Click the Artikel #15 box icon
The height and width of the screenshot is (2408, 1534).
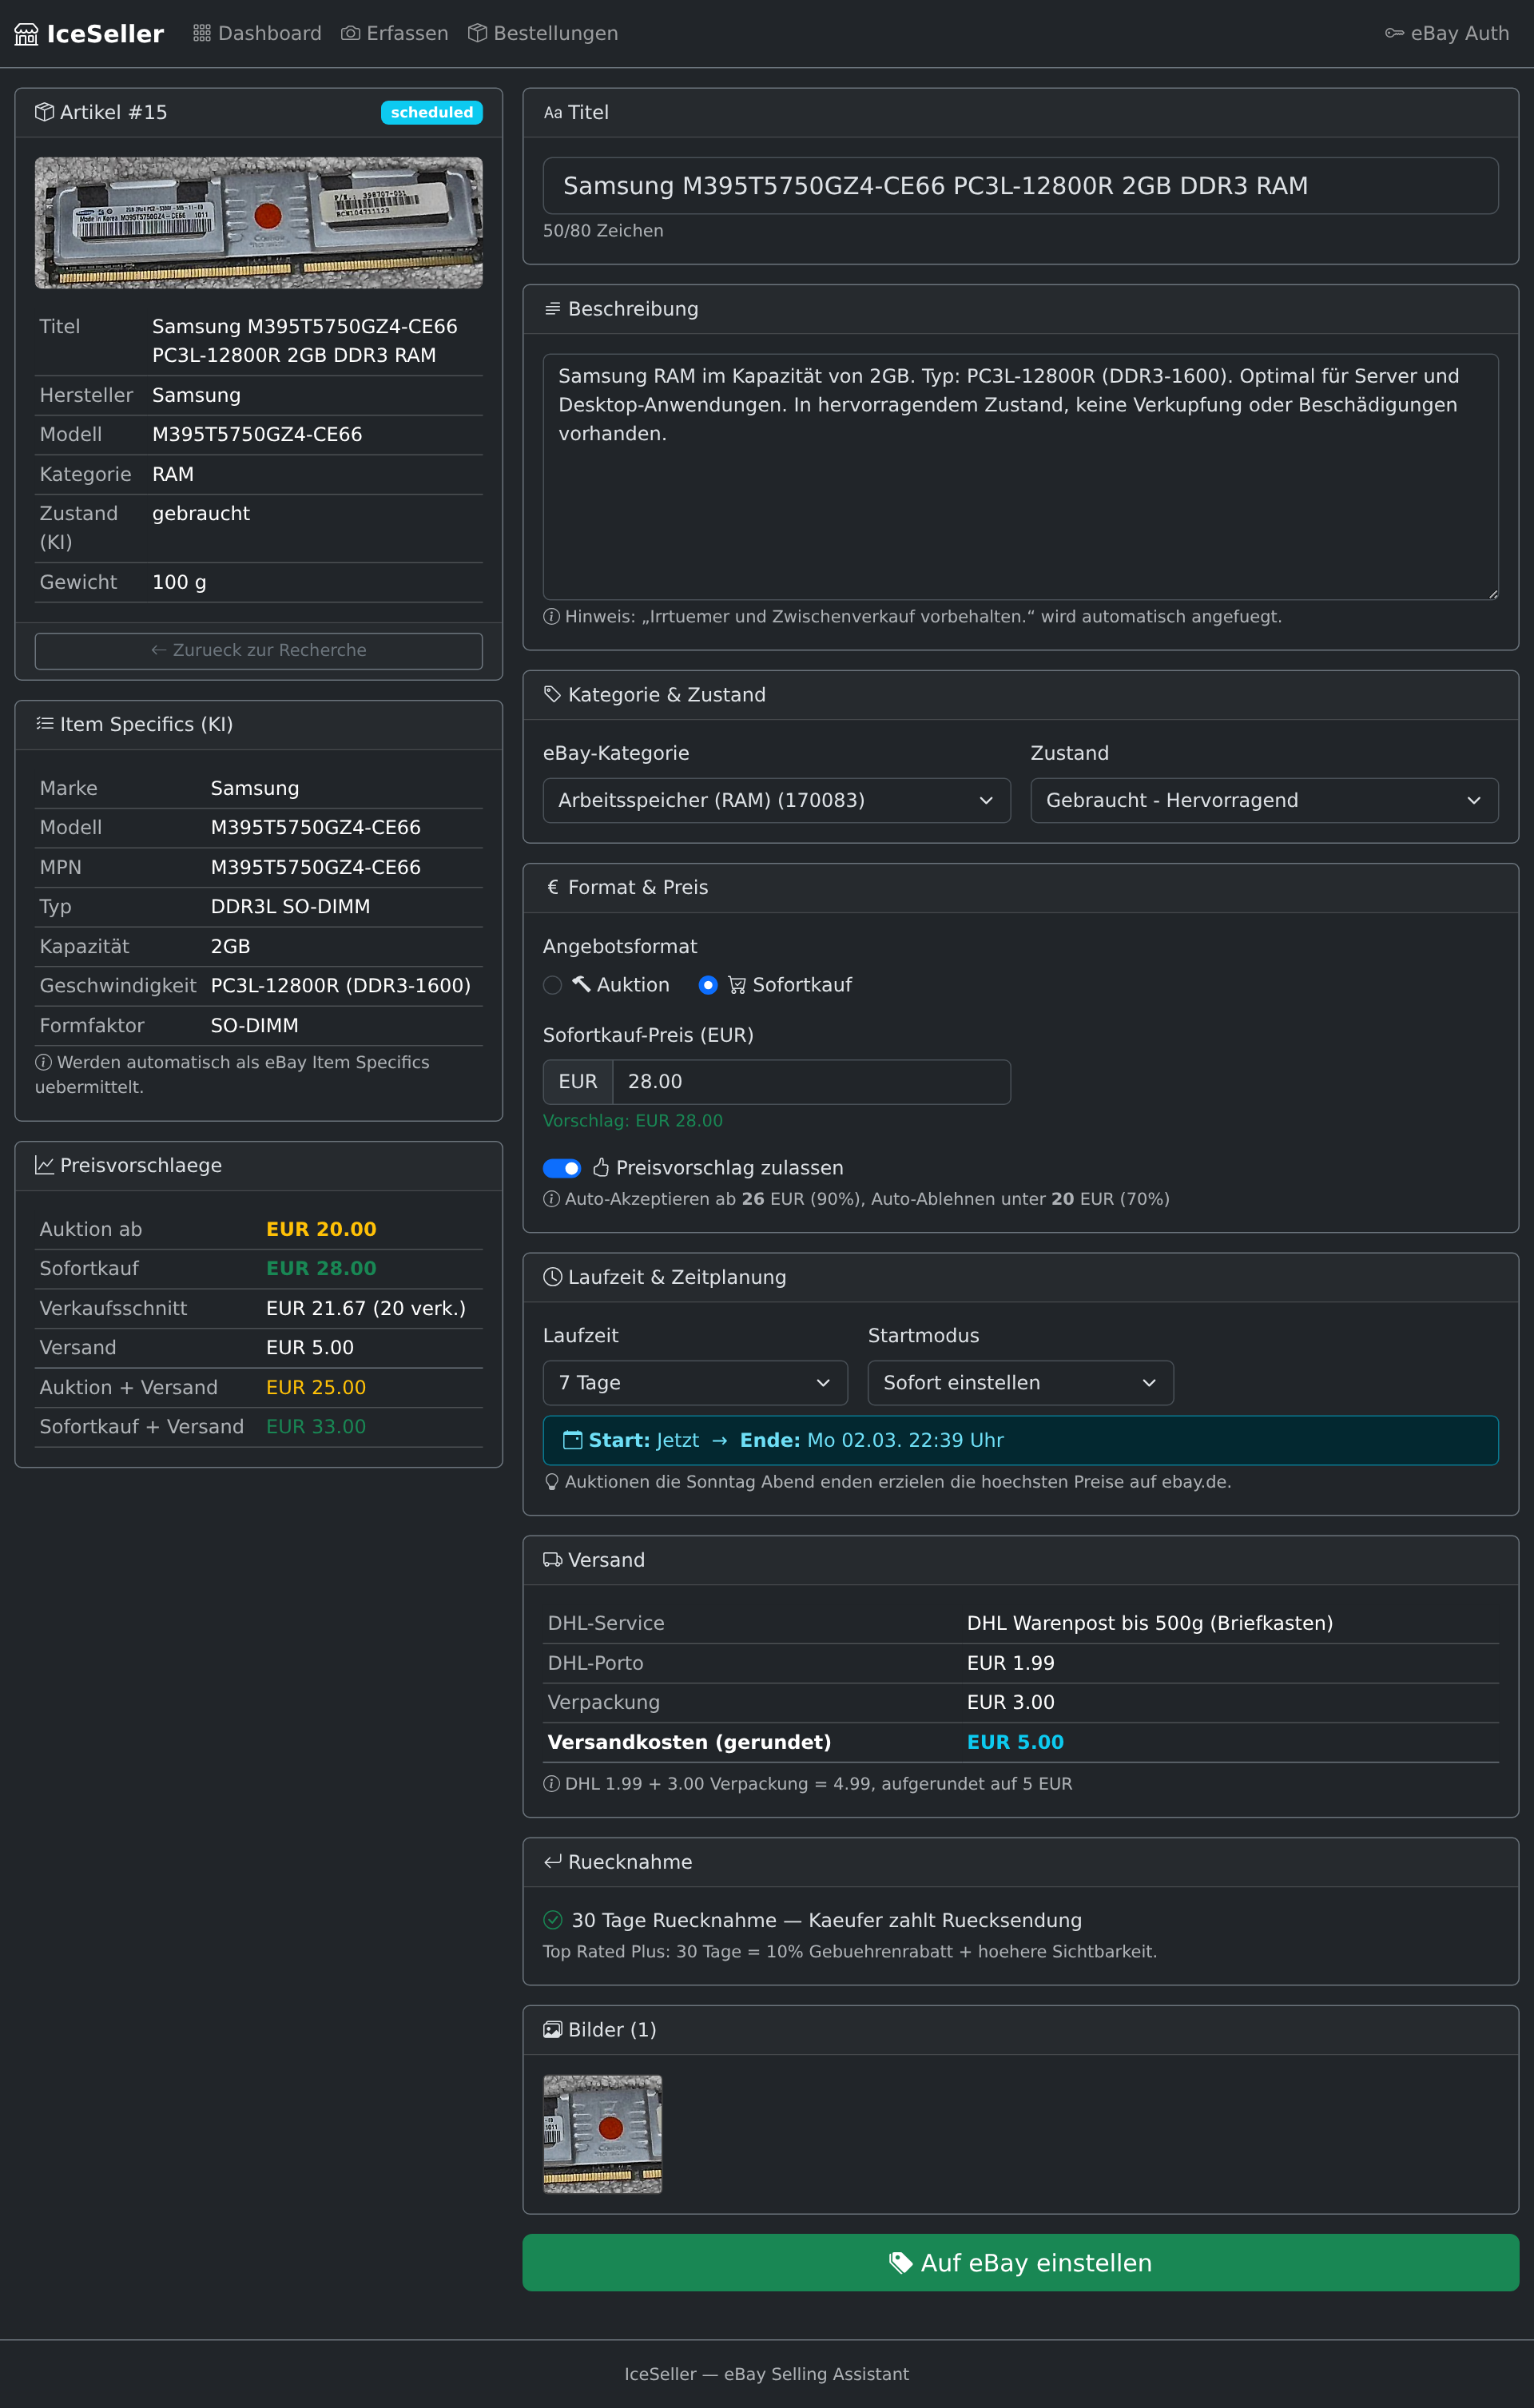(44, 112)
